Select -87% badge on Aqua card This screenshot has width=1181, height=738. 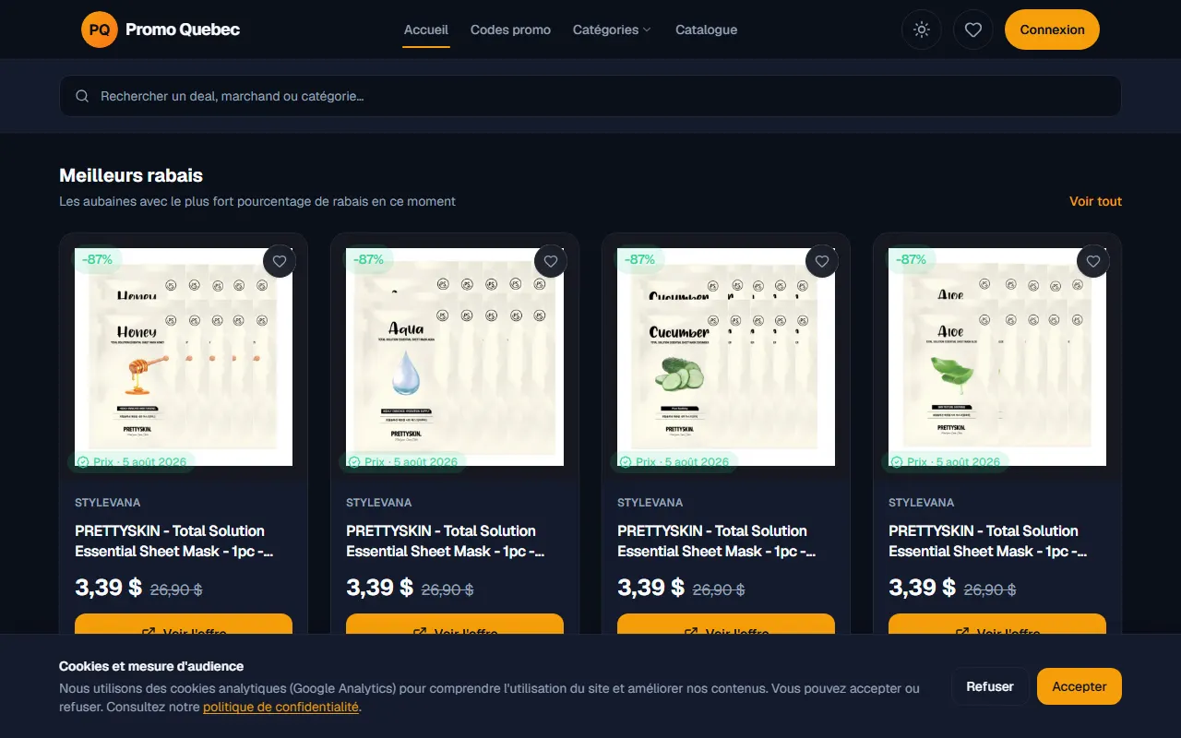point(368,259)
